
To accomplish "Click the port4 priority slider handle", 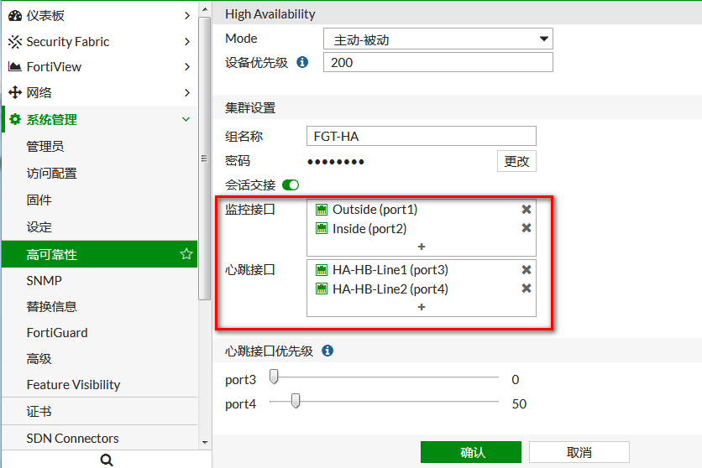I will (x=296, y=403).
